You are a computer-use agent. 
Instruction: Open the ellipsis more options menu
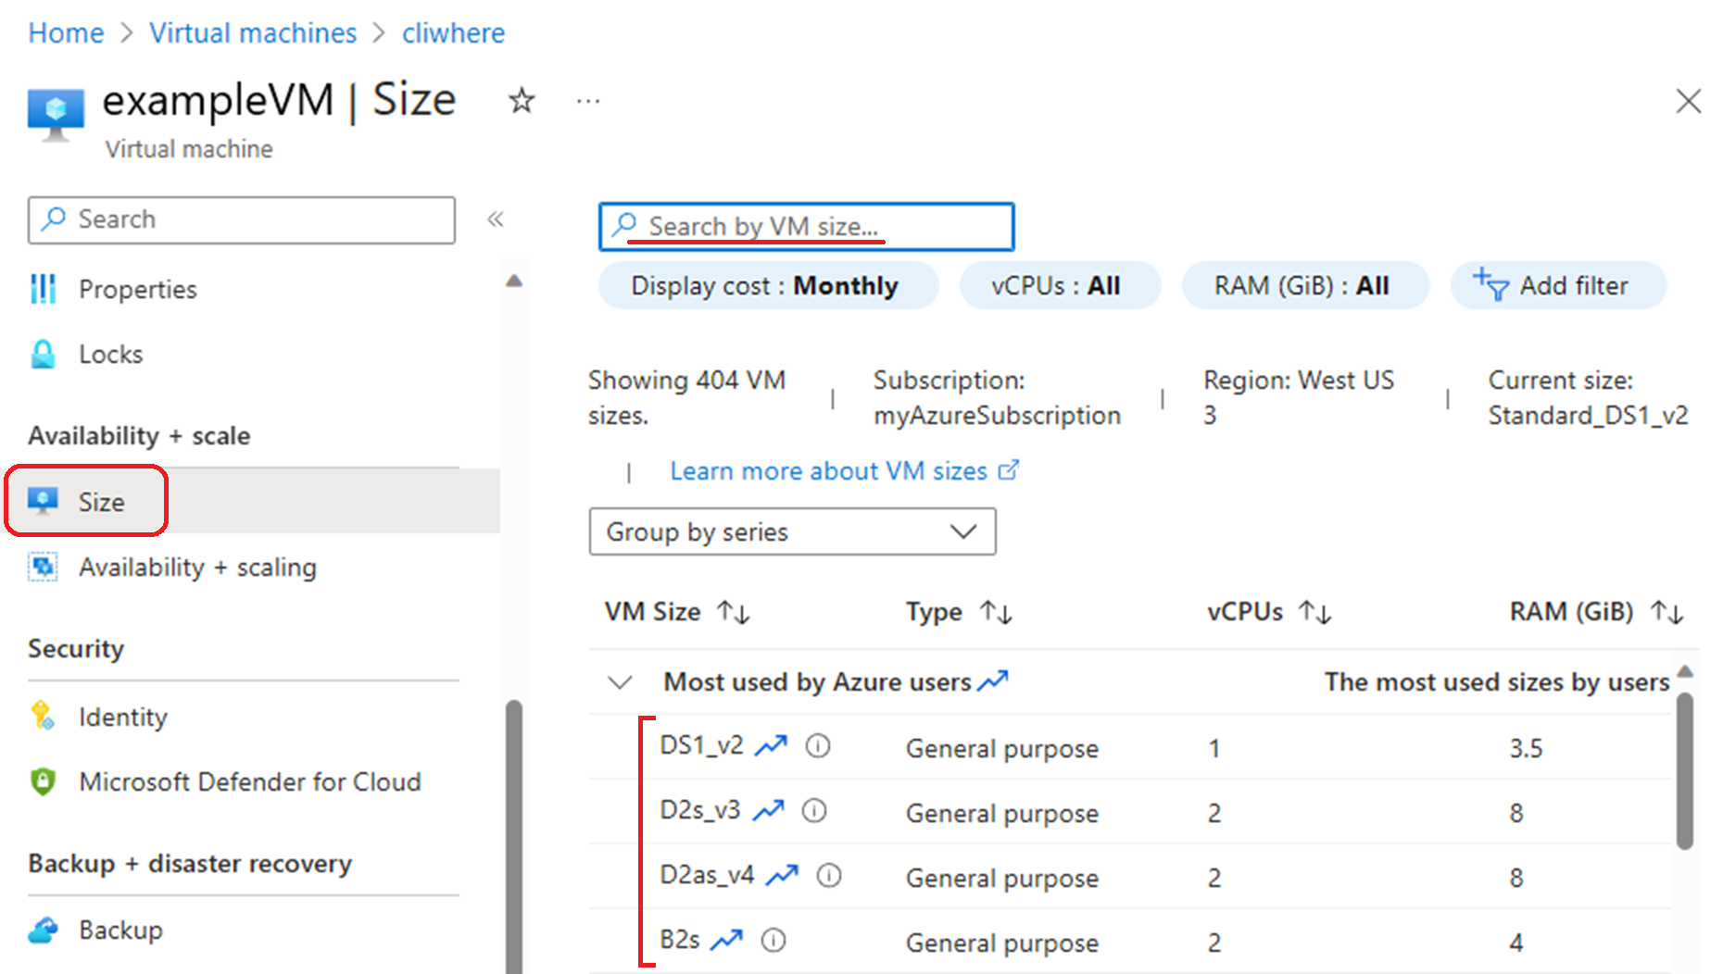588,101
